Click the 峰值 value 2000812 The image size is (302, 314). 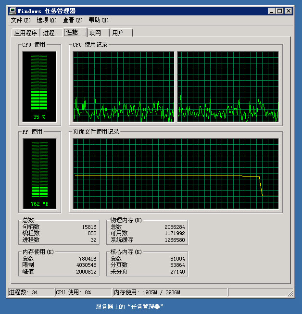86,272
